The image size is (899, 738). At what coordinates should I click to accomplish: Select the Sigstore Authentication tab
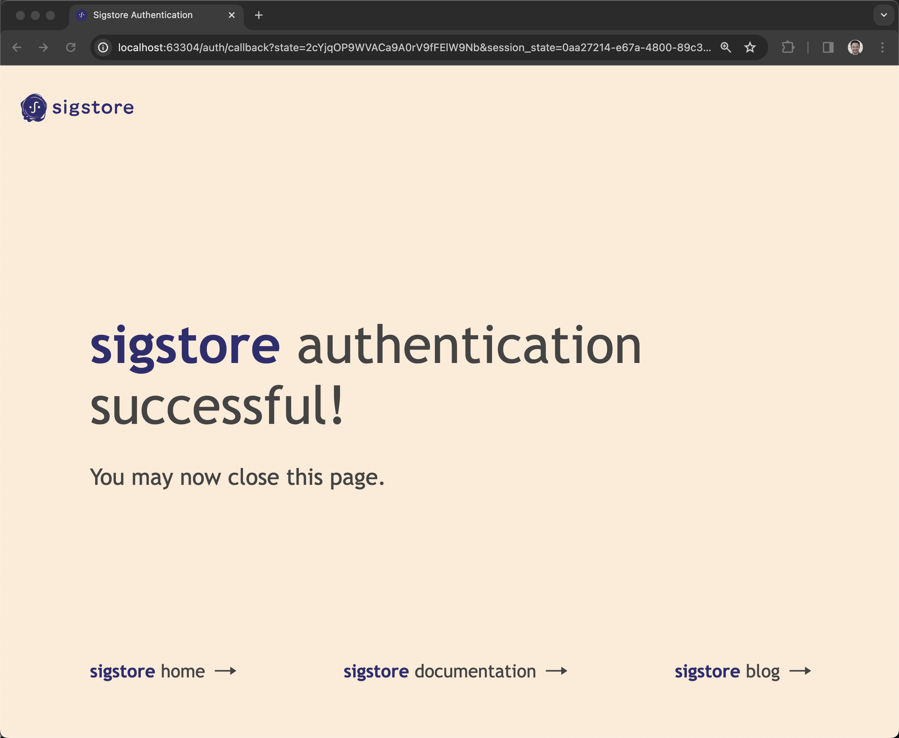(143, 15)
